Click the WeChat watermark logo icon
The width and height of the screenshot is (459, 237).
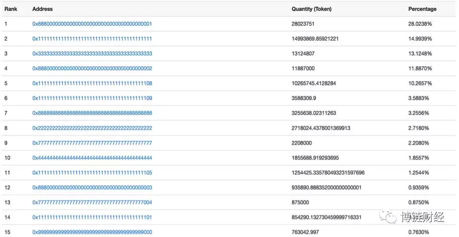pos(388,217)
